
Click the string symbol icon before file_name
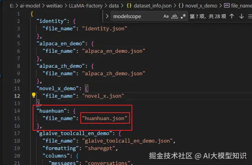click(x=227, y=6)
